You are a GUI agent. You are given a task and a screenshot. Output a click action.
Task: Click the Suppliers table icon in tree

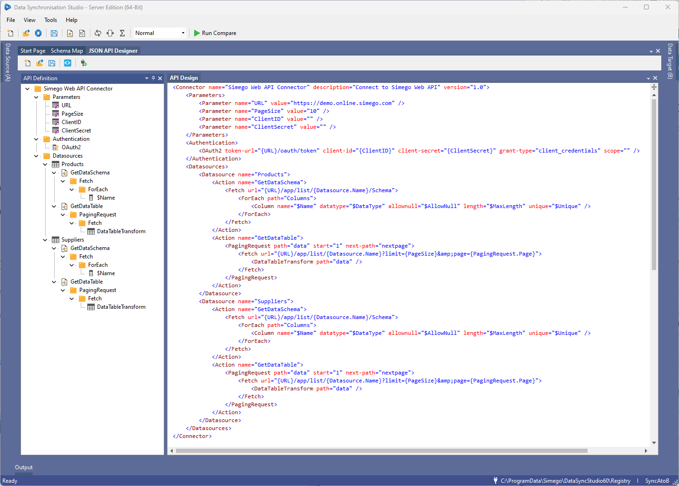[x=56, y=240]
